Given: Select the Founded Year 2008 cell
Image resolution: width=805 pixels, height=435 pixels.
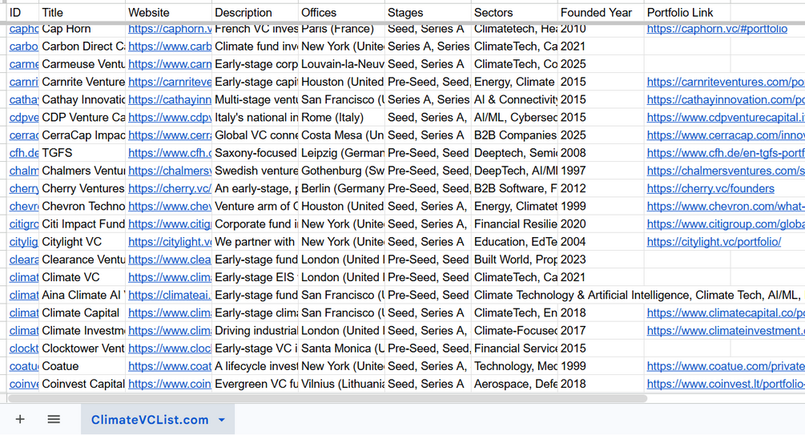Looking at the screenshot, I should (x=601, y=153).
